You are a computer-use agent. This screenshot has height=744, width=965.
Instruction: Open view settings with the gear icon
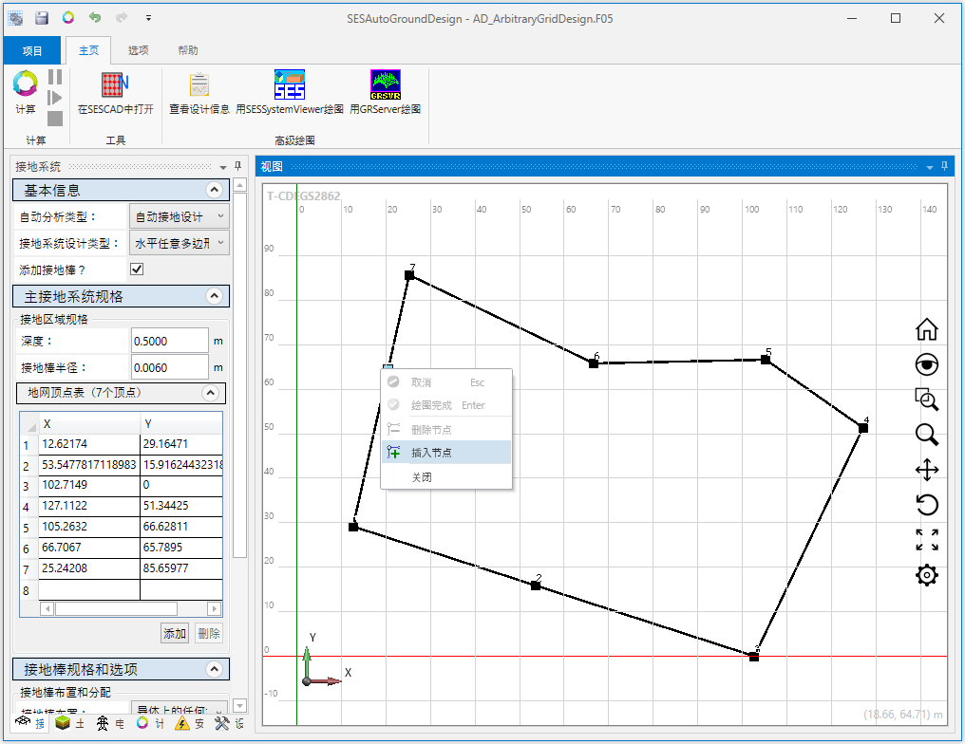(927, 575)
